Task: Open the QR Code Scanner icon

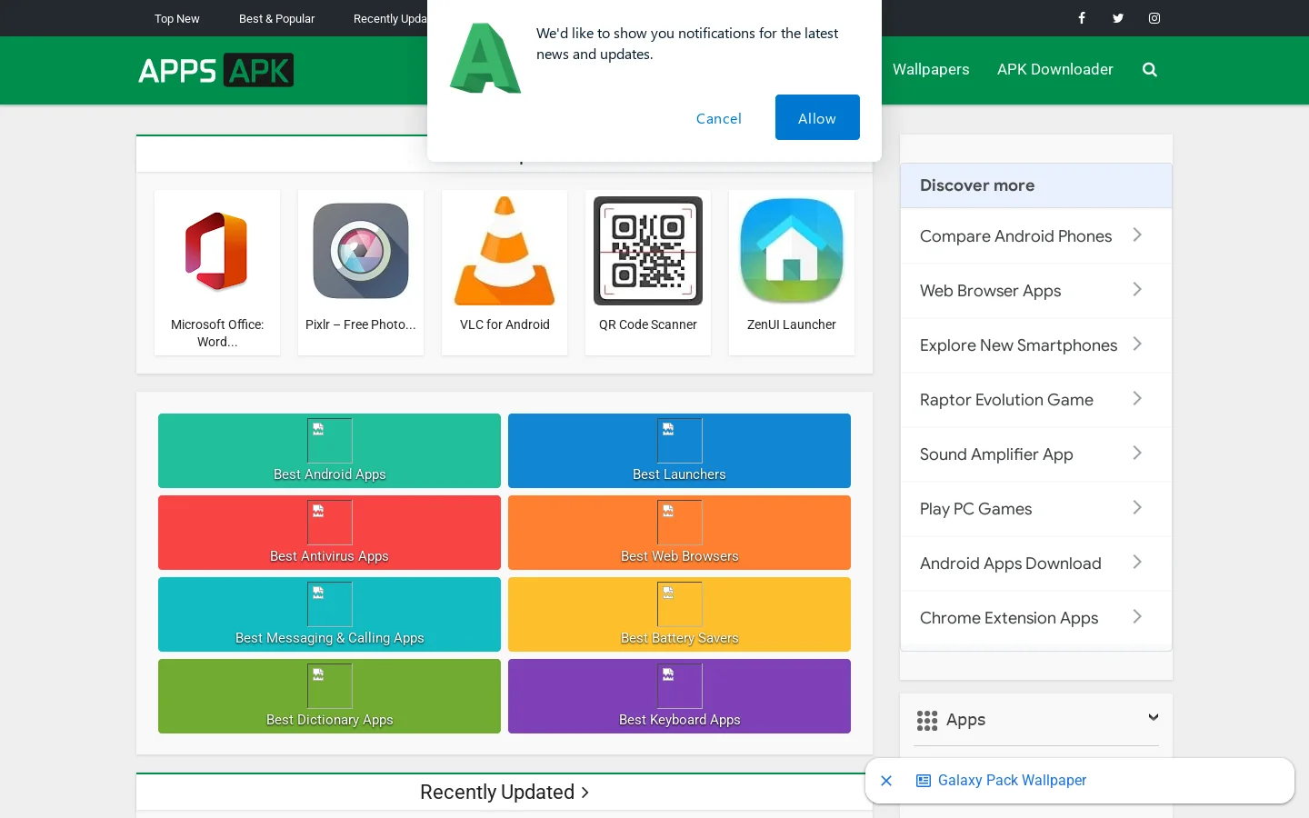Action: click(x=648, y=251)
